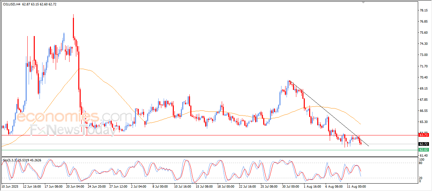
Task: Click the 18 Jul 00:00 date label
Action: point(226,186)
